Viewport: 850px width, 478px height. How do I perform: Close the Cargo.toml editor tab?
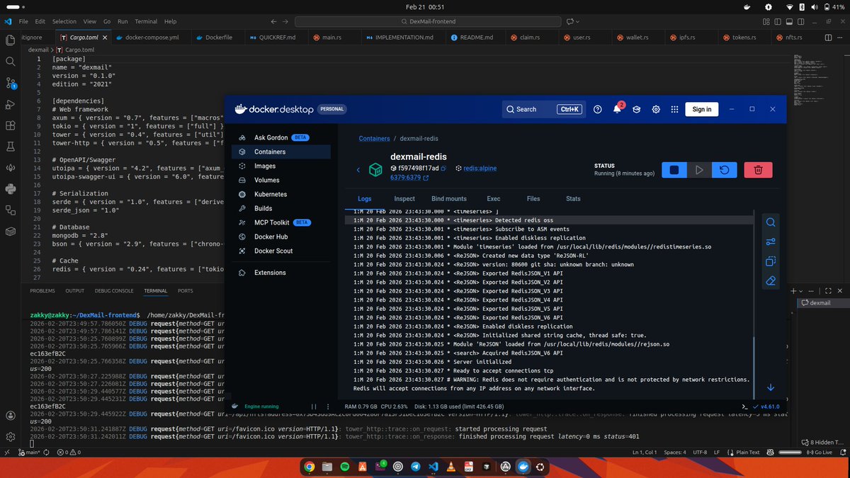click(x=103, y=37)
